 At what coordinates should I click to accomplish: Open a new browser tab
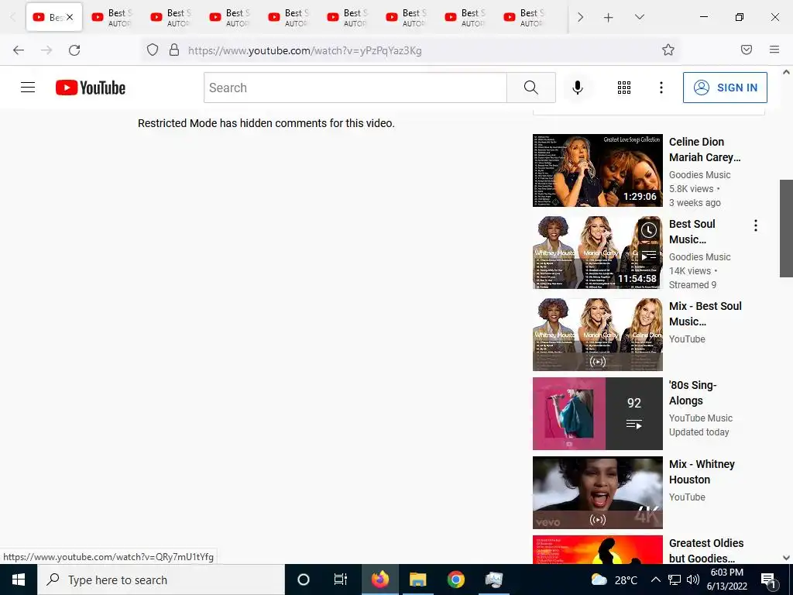609,18
